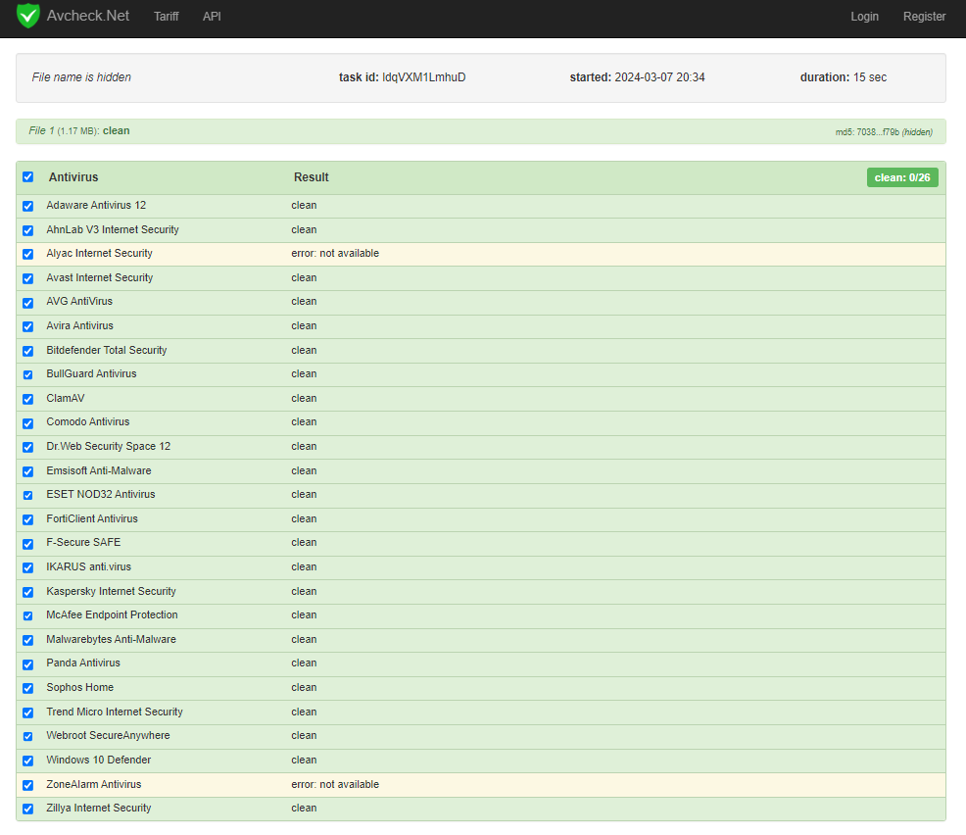Uncheck the ESET NOD32 Antivirus checkbox
This screenshot has width=966, height=835.
[27, 495]
